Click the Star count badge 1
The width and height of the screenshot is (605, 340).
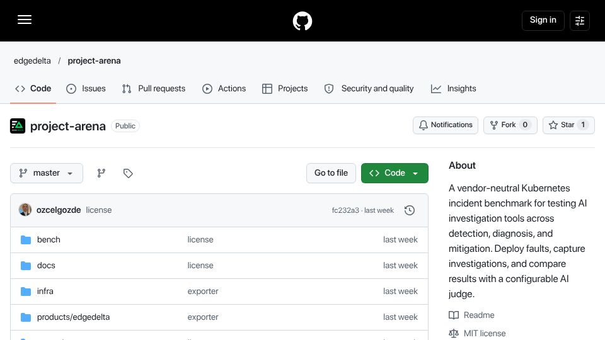pos(583,125)
